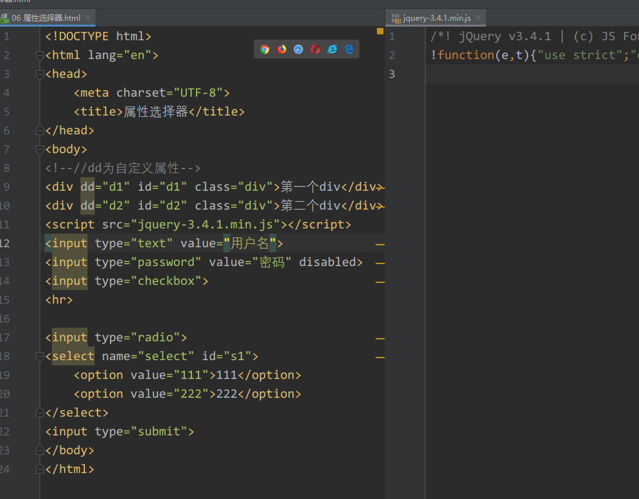Open the page in Firefox
This screenshot has width=639, height=499.
(x=282, y=49)
